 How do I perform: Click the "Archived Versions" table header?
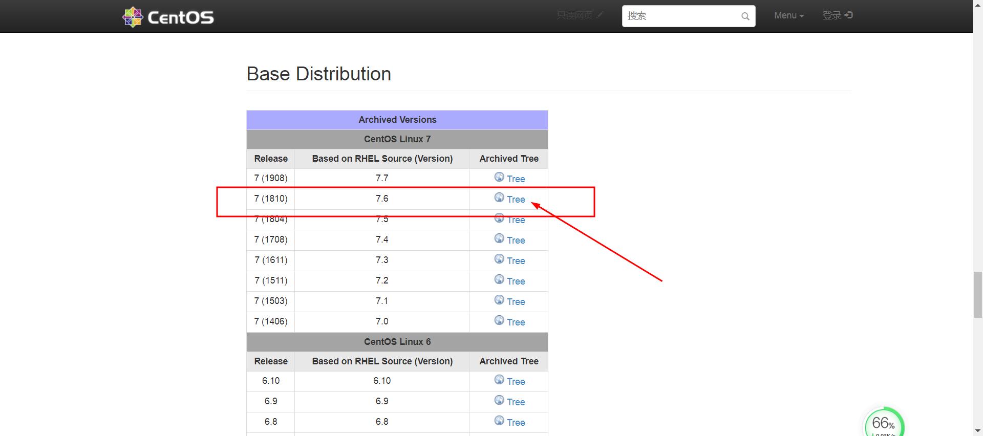pyautogui.click(x=397, y=120)
